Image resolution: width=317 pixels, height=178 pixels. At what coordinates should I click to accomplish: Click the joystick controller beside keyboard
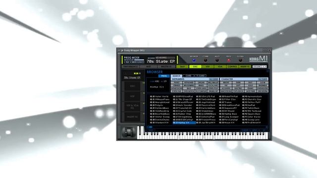pyautogui.click(x=129, y=133)
